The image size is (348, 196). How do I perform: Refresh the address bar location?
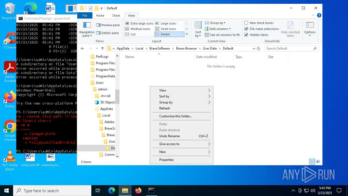[x=259, y=48]
